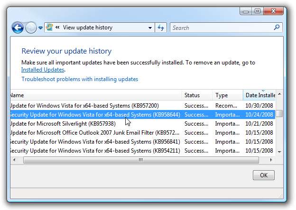The image size is (296, 210).
Task: Click the magnifying glass search icon
Action: pyautogui.click(x=277, y=27)
